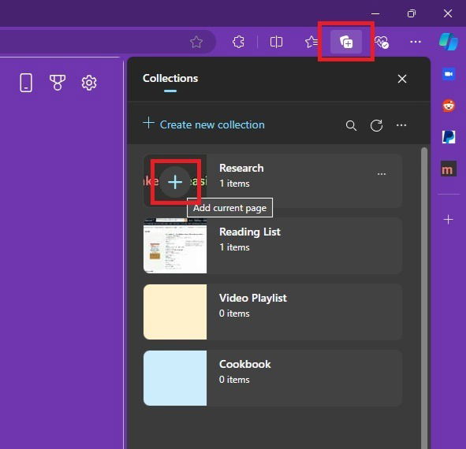Open the Extensions puzzle icon
This screenshot has height=449, width=466.
238,42
